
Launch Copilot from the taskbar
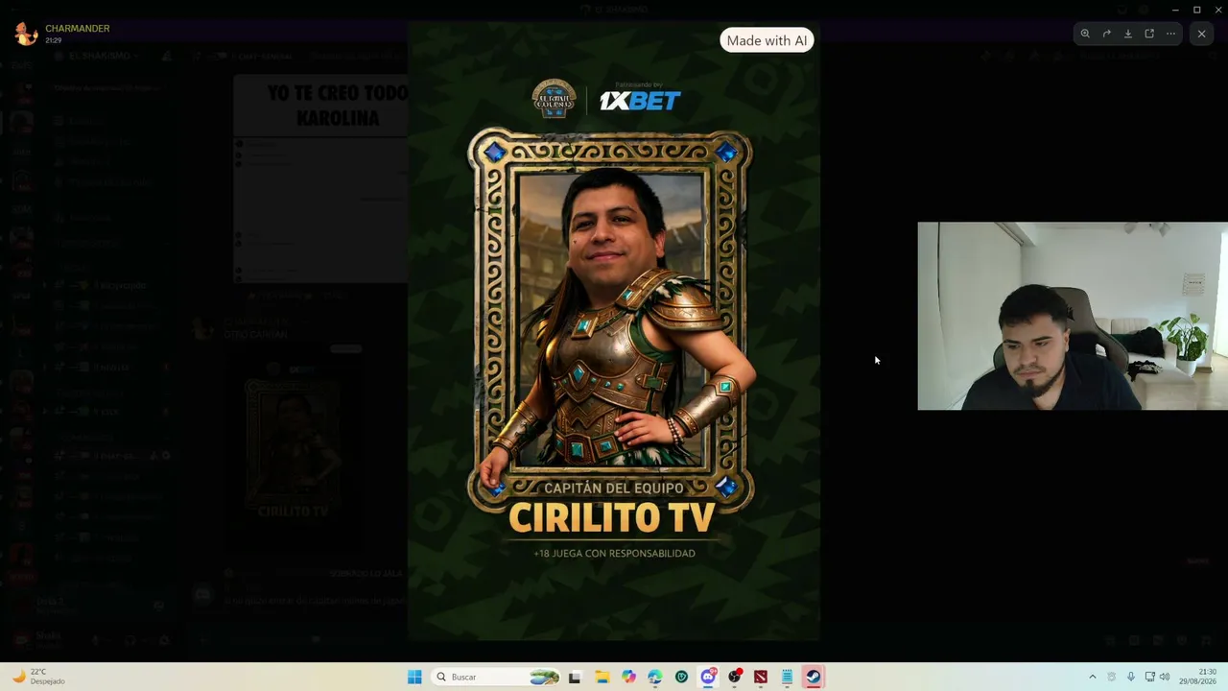tap(628, 677)
